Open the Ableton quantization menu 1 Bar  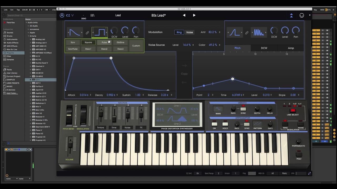click(x=54, y=10)
